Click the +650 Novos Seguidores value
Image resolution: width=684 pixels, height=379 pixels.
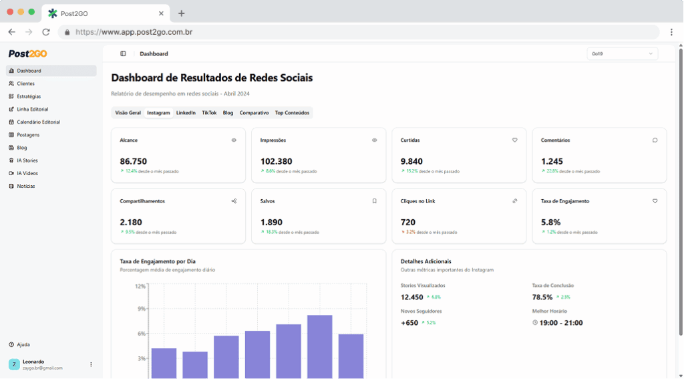point(409,323)
